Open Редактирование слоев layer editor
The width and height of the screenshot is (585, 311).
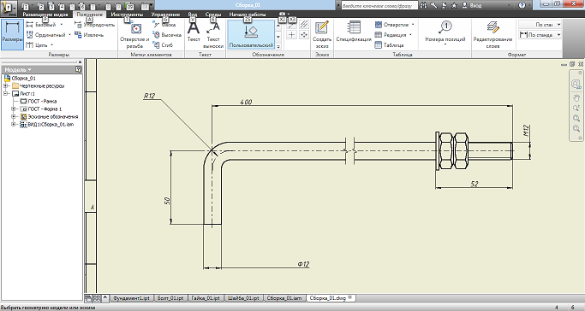(492, 34)
